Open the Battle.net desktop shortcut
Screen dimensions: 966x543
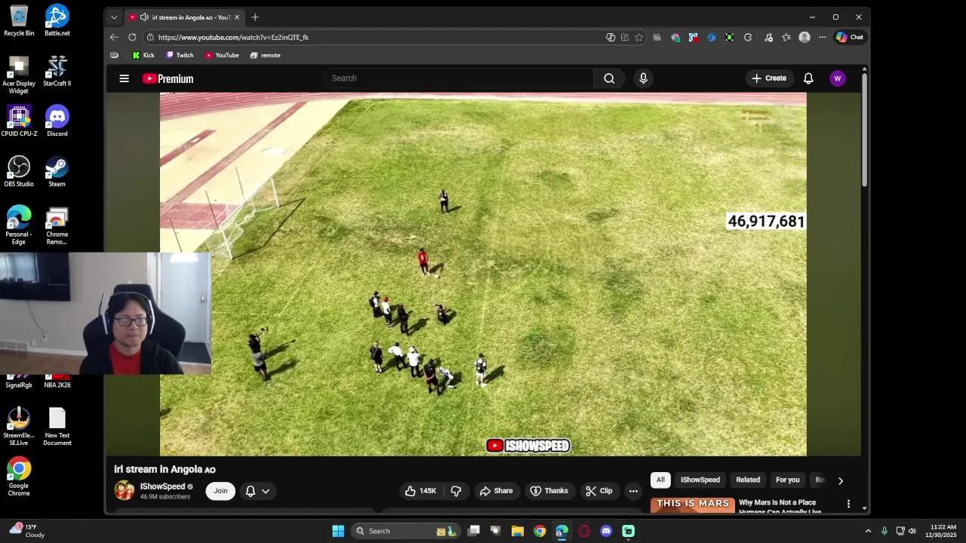57,20
